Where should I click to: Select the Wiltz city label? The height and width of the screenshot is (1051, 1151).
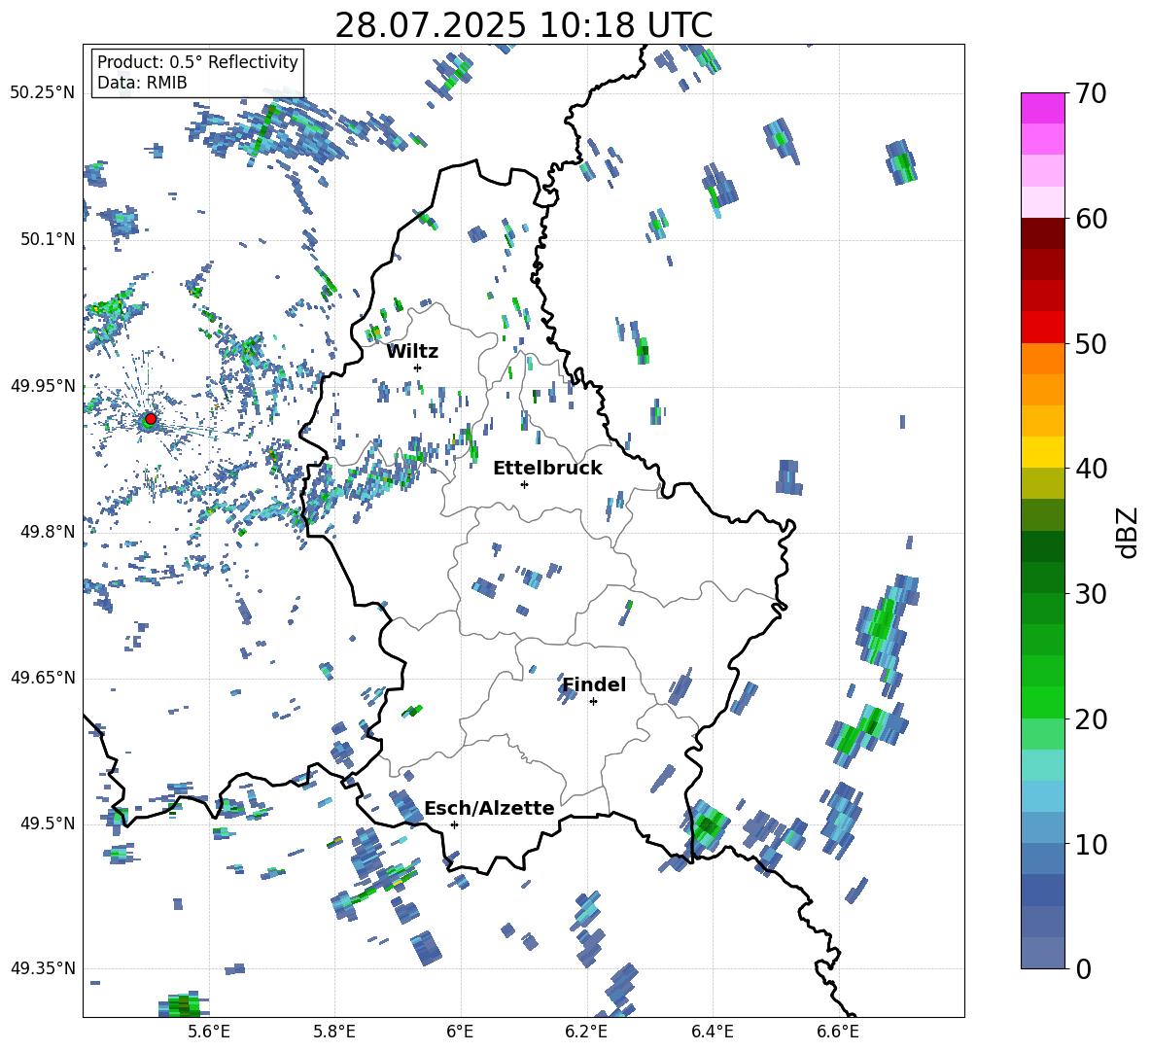pyautogui.click(x=412, y=352)
